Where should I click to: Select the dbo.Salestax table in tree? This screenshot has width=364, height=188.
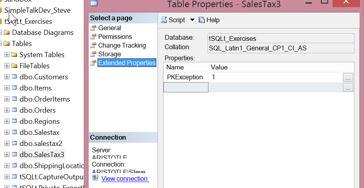(x=39, y=132)
